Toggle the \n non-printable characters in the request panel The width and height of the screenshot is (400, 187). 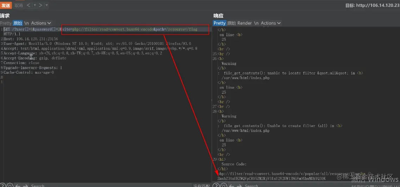click(26, 23)
